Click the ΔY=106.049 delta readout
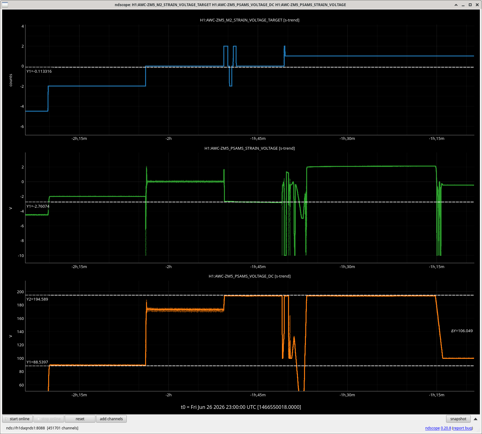This screenshot has height=434, width=482. click(462, 331)
